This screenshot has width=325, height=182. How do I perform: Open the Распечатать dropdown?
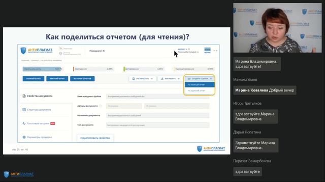click(142, 79)
